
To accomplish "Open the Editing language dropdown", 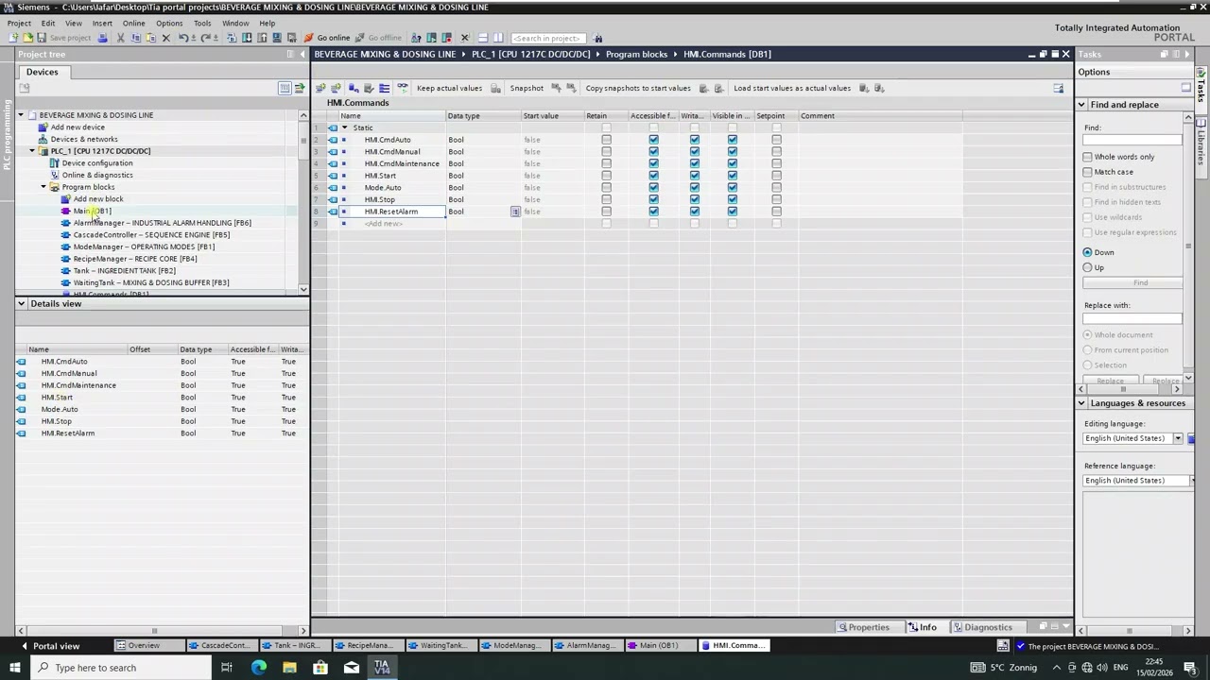I will click(x=1178, y=438).
